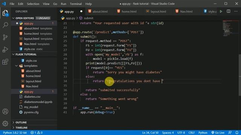Screen dimensions: 241x135
Task: Click the VS Code logo in title bar
Action: (x=4, y=4)
